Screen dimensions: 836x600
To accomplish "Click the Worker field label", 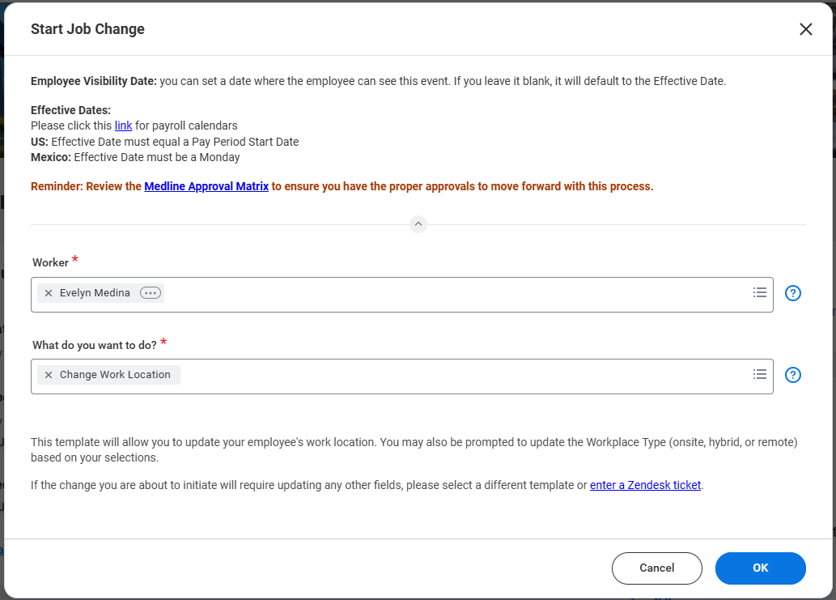I will click(50, 263).
